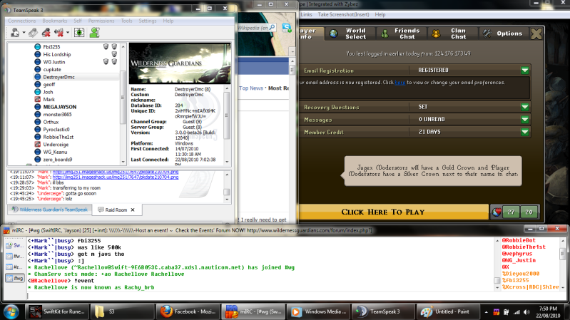
Task: Close the RuneScape lobby with the X icon
Action: [x=536, y=33]
